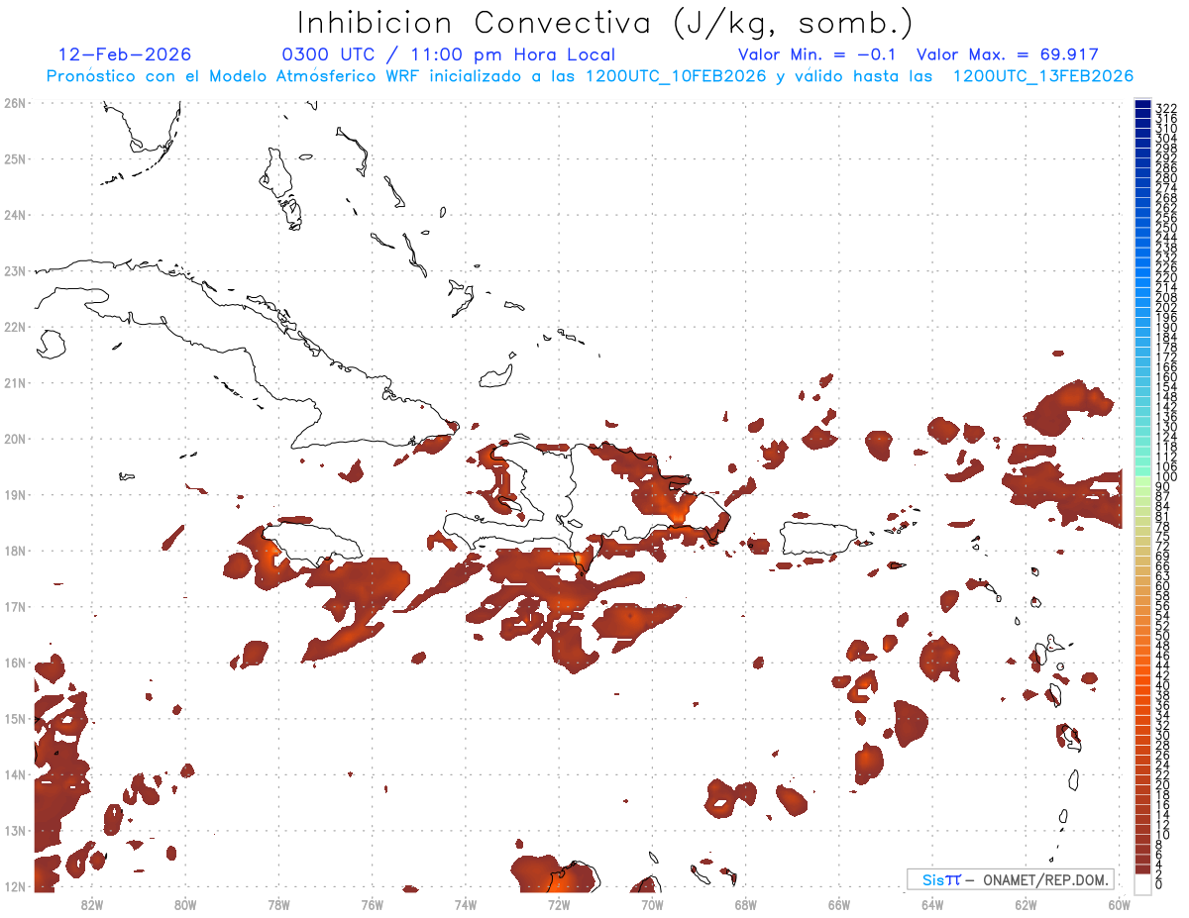Click the '1200UTC_10FEB2026' initialization timestamp

pos(676,76)
